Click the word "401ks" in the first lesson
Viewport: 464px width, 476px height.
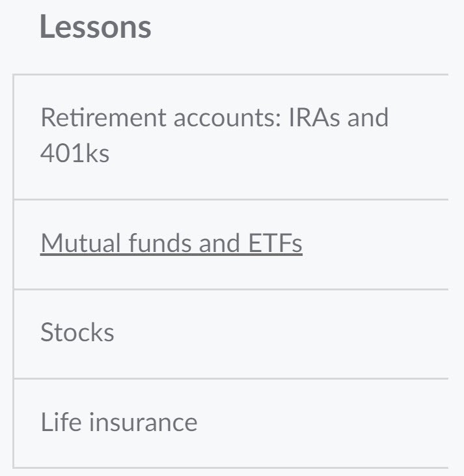coord(75,153)
